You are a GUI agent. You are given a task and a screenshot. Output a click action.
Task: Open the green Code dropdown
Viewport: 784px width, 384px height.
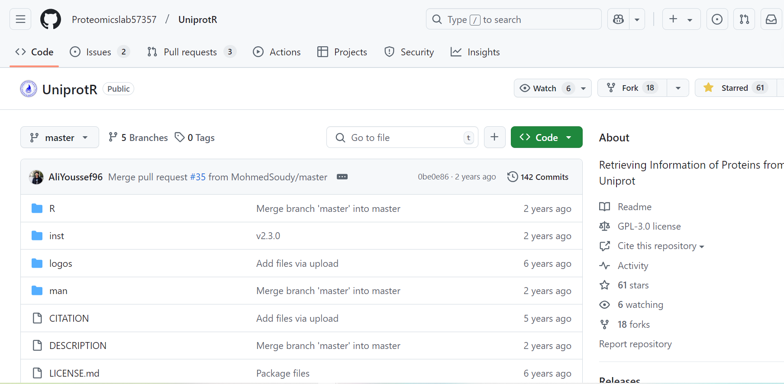point(546,138)
